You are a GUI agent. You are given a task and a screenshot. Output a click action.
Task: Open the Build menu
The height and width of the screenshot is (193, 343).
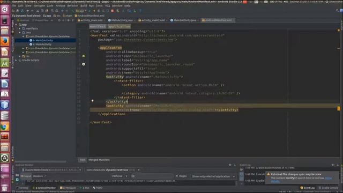pos(84,6)
